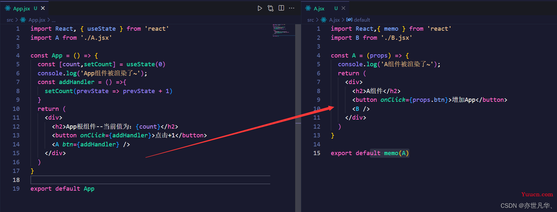This screenshot has height=212, width=557.
Task: Click React icon on App.jsx tab
Action: click(8, 8)
